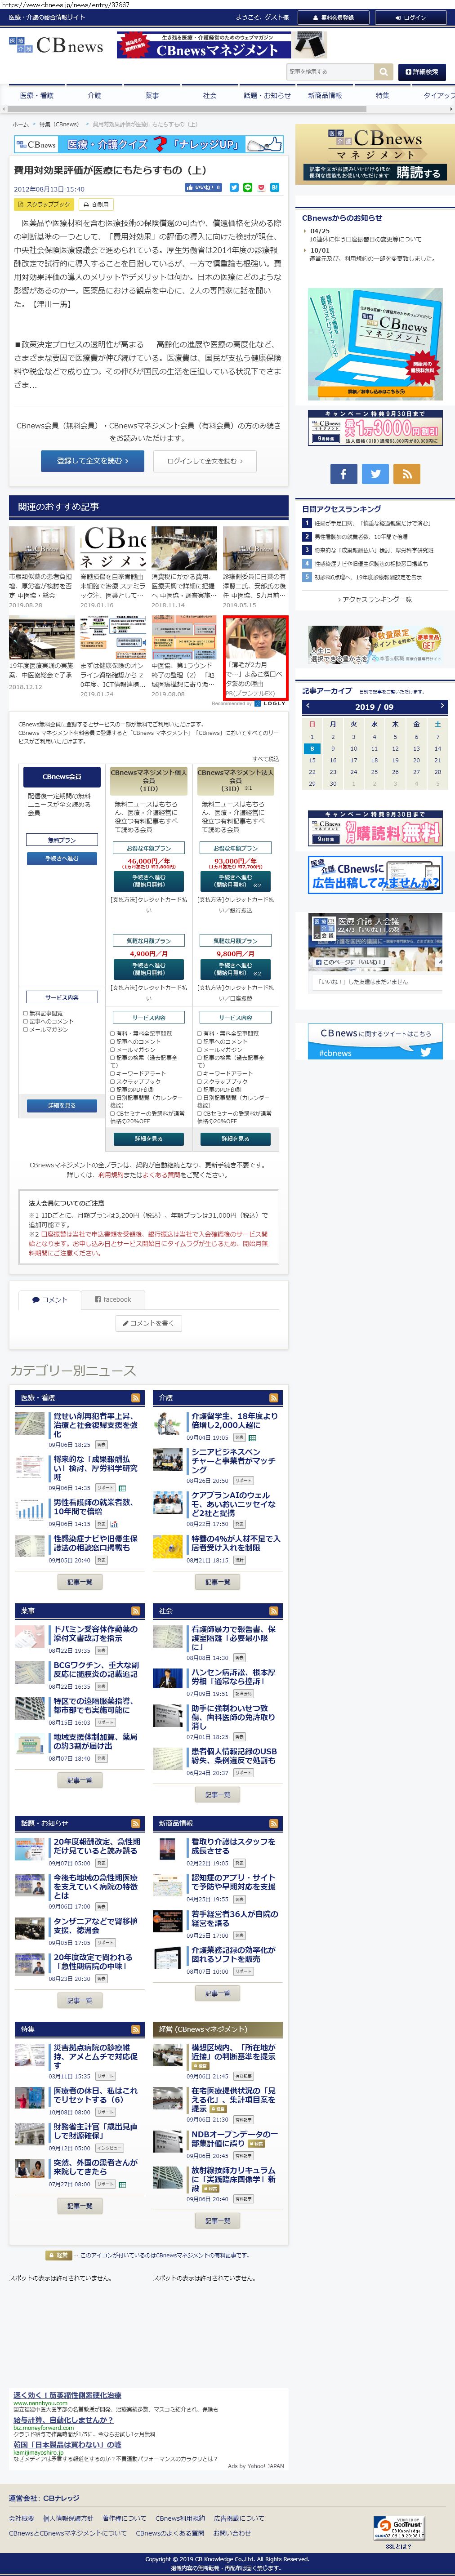The width and height of the screenshot is (455, 2576).
Task: Save article with the Pocket icon
Action: (x=261, y=187)
